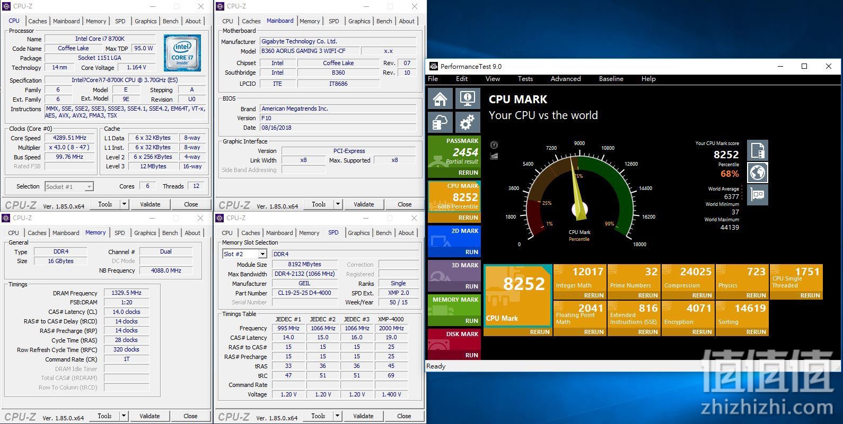Click the save result document icon
This screenshot has width=843, height=424.
758,151
